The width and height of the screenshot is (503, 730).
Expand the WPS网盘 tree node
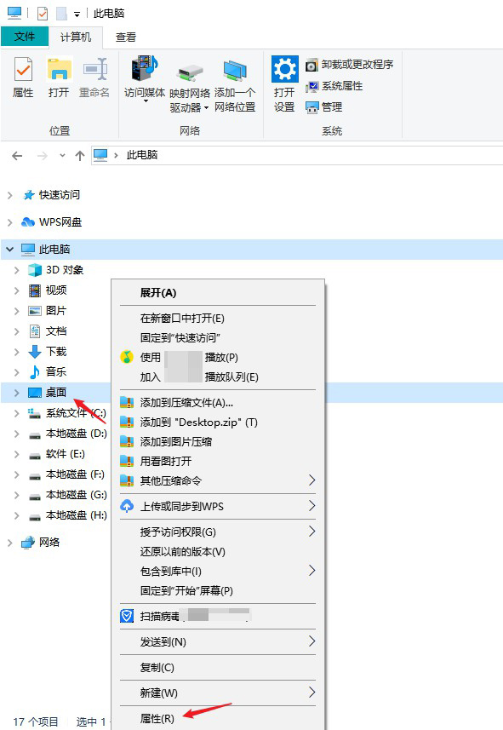tap(9, 222)
